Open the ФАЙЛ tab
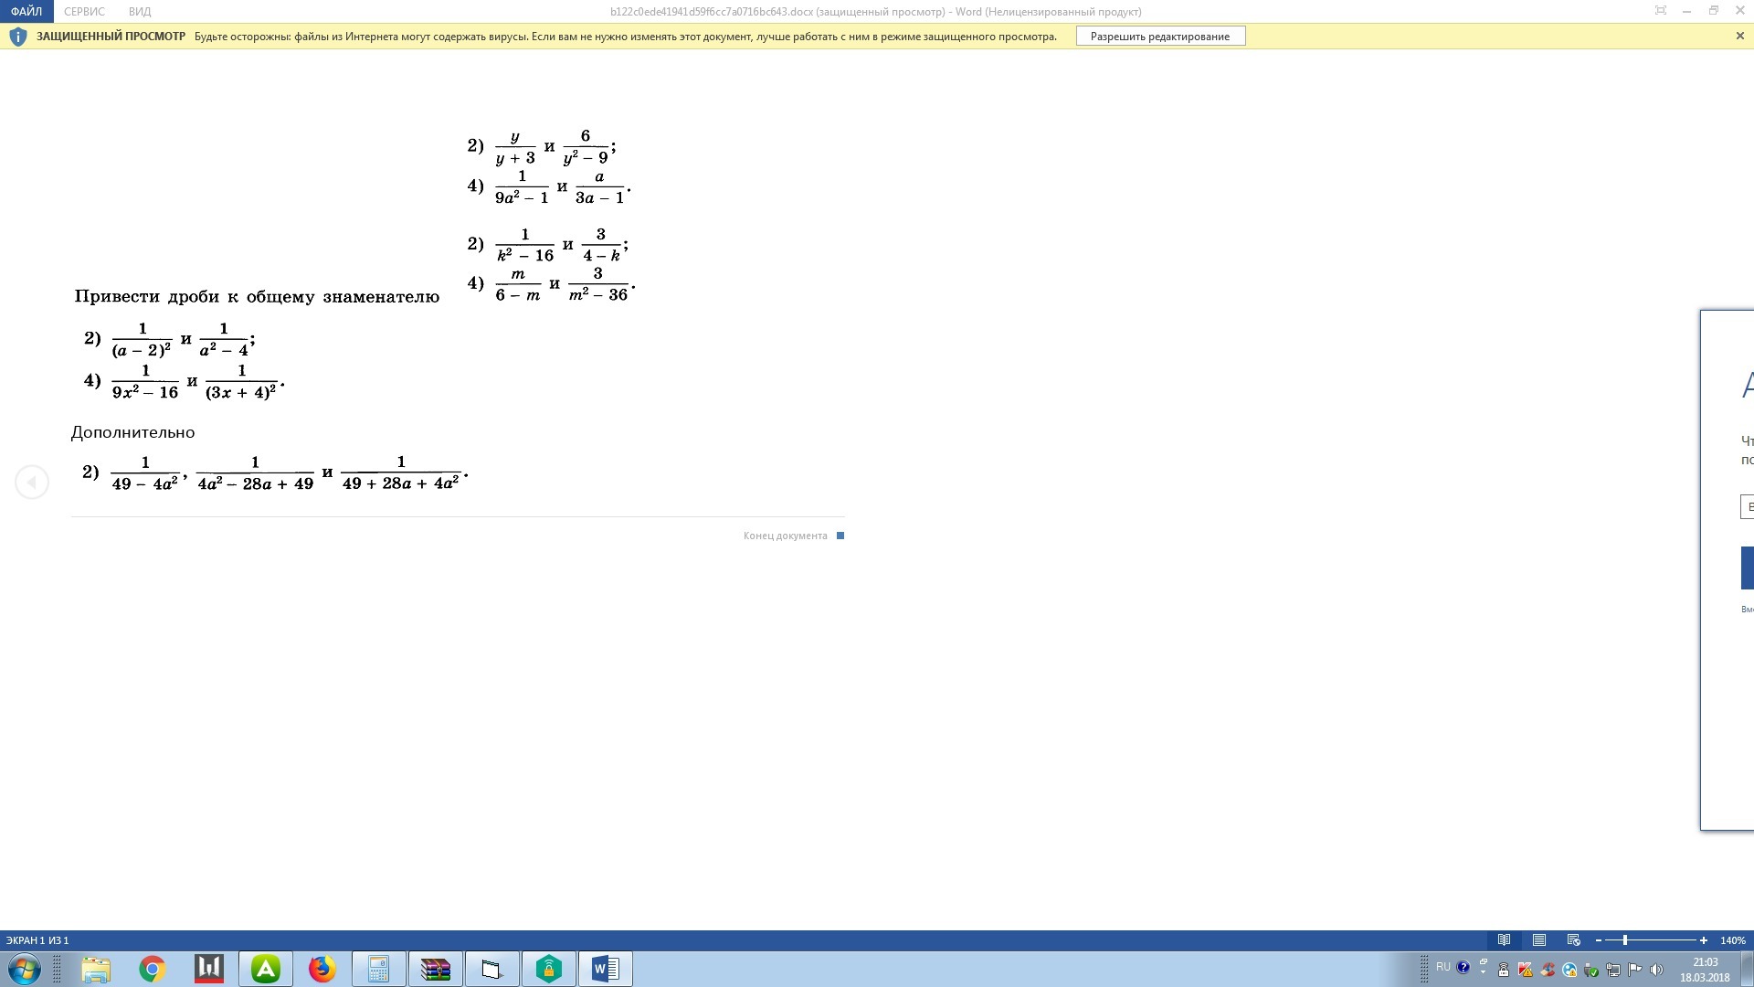The image size is (1754, 987). 26,11
